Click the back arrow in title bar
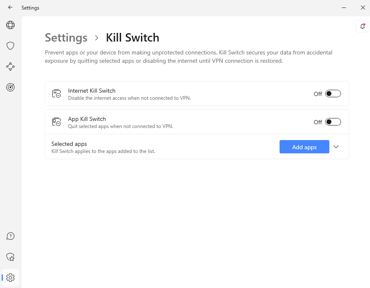 tap(10, 7)
